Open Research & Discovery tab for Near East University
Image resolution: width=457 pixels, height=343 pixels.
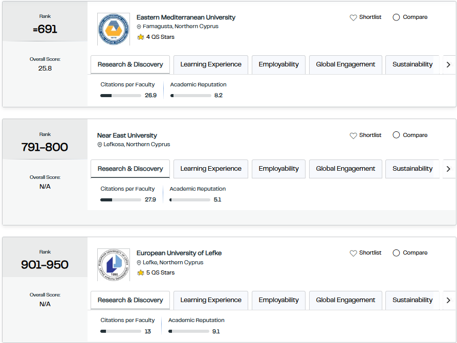coord(130,169)
